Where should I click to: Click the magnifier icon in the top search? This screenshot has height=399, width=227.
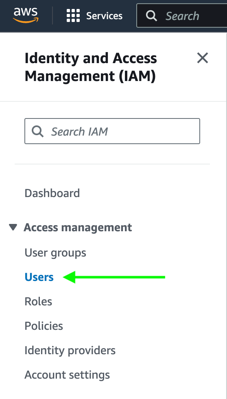tap(151, 16)
